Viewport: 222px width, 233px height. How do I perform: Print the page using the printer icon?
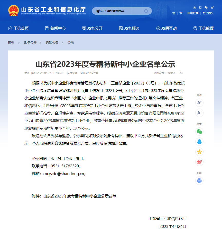[199, 181]
